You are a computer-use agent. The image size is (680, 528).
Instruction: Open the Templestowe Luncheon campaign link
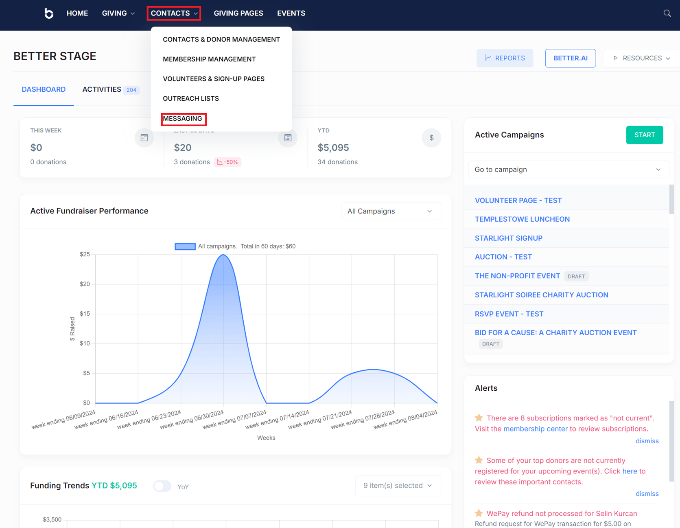pos(522,219)
